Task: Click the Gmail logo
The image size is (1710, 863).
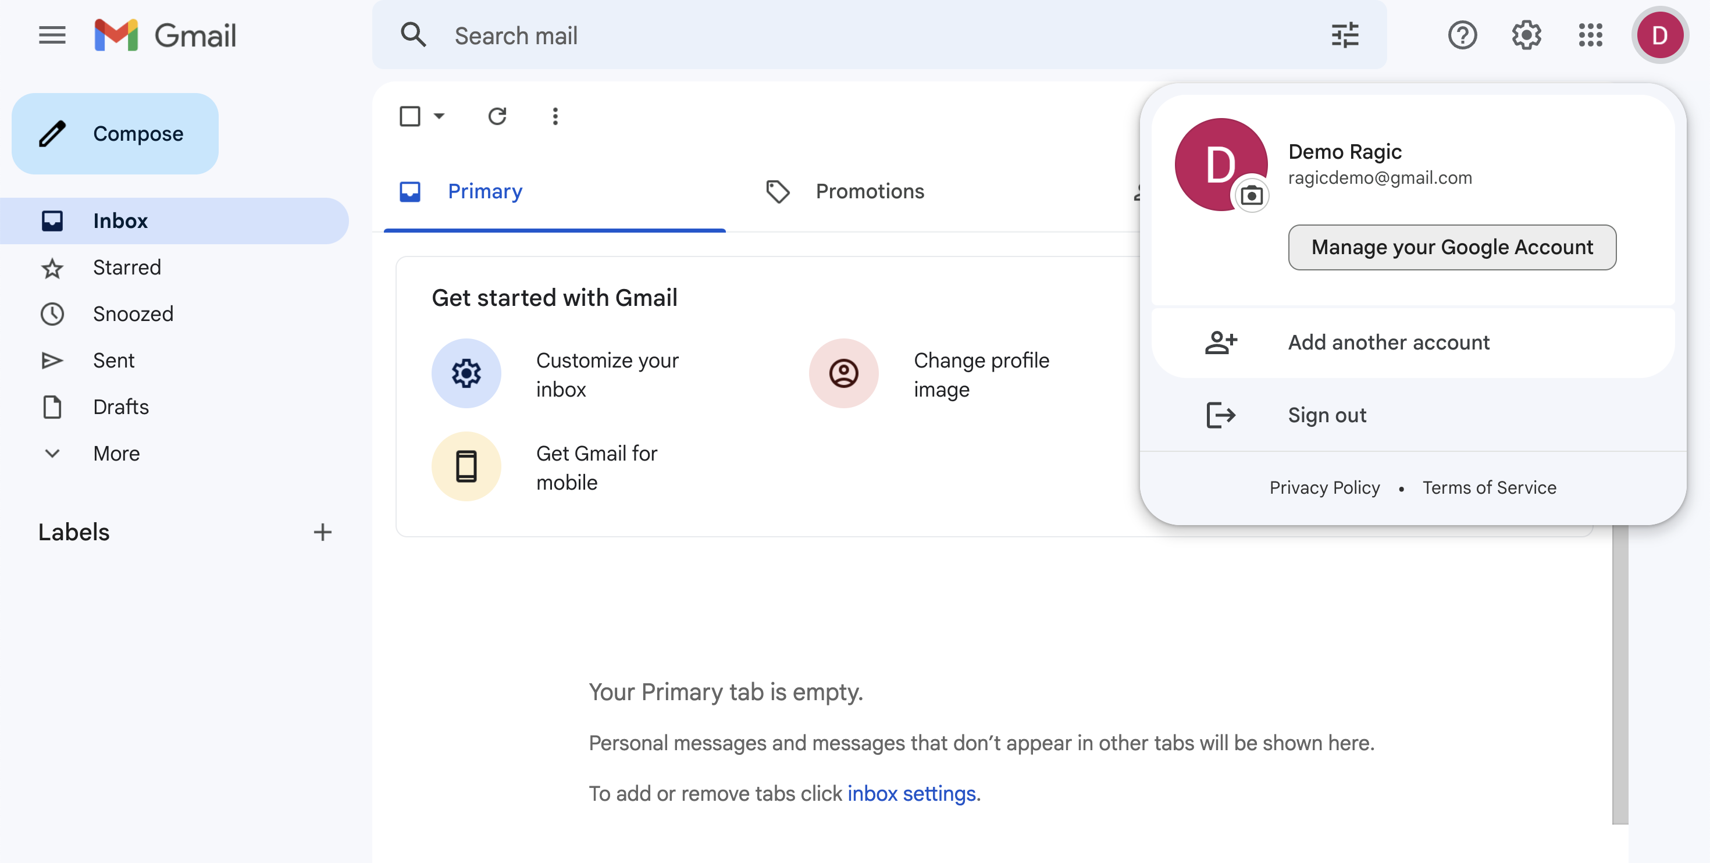Action: point(165,35)
